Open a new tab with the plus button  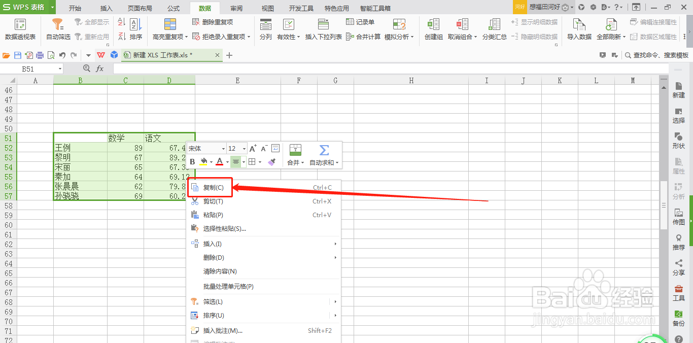tap(229, 55)
